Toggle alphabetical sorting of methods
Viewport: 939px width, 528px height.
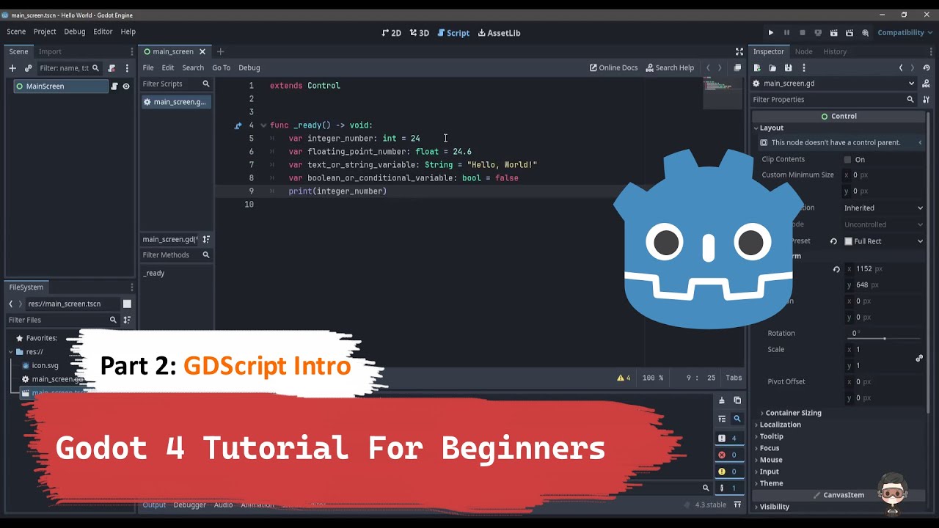[206, 239]
